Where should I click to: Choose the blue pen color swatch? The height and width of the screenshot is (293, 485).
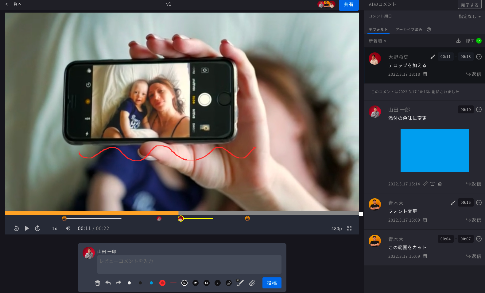pos(151,283)
